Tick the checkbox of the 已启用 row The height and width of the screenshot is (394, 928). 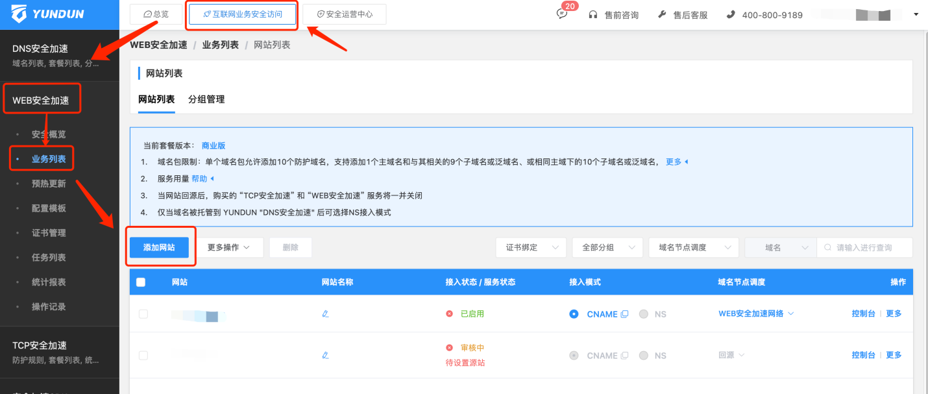[x=143, y=314]
